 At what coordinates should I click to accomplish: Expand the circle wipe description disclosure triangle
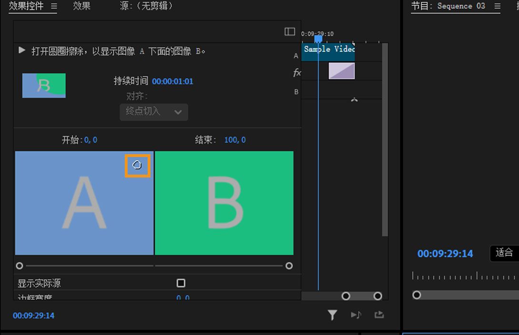click(x=21, y=50)
